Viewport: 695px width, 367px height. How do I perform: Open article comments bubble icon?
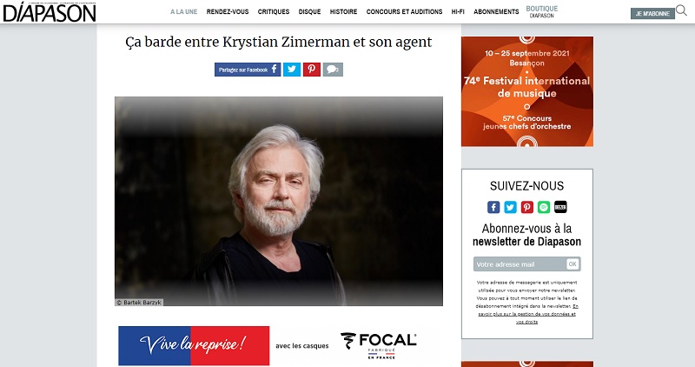(x=333, y=70)
